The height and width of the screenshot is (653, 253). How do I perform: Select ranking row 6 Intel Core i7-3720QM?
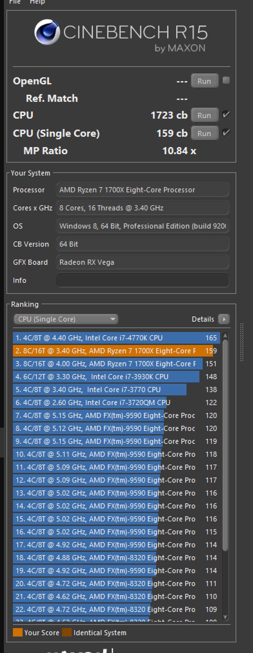pos(116,402)
